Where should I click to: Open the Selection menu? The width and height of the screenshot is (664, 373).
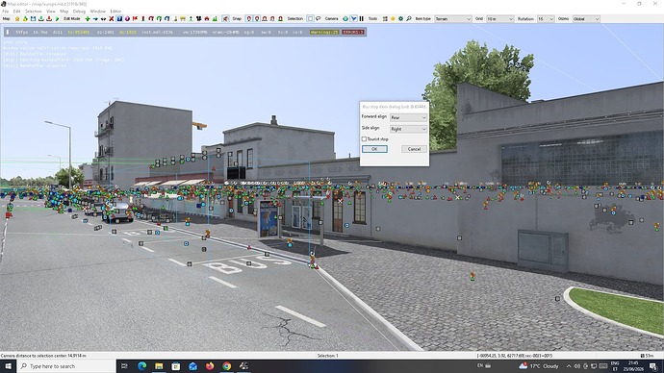(x=34, y=12)
